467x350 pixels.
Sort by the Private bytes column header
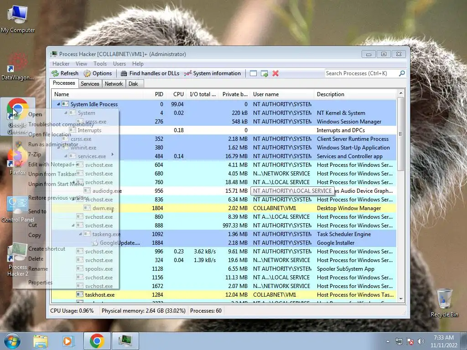[234, 94]
